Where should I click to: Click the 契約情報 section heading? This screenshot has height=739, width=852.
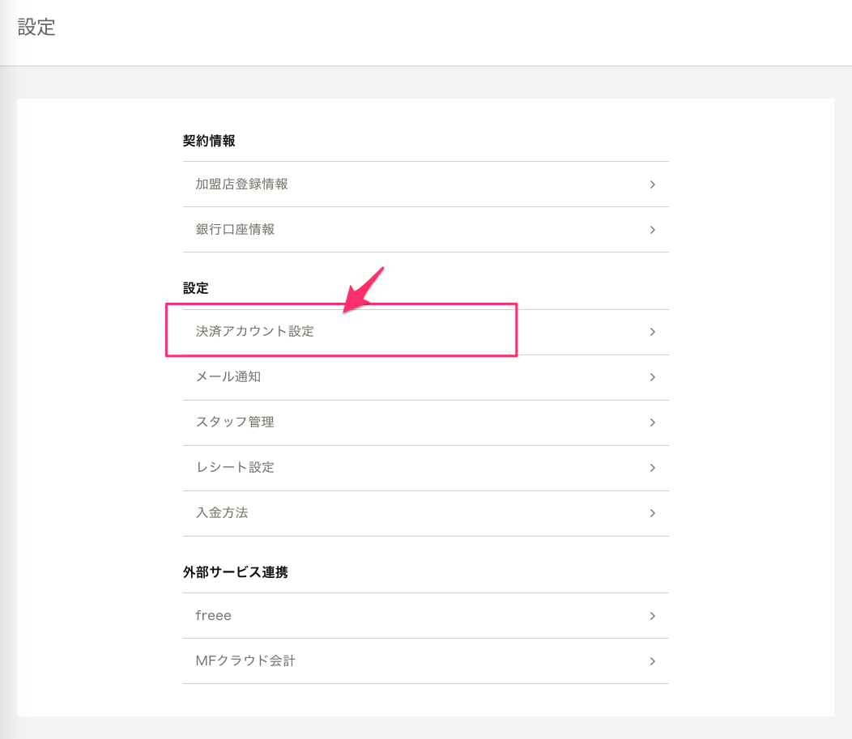coord(209,141)
